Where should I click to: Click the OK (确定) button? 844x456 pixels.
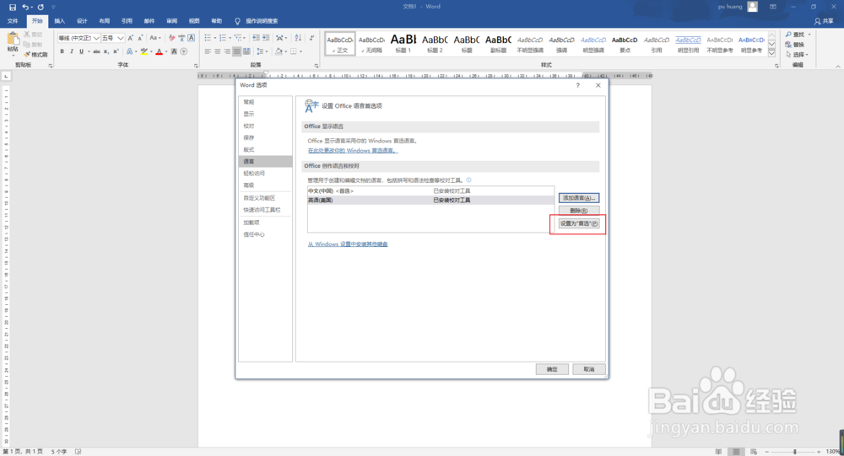tap(552, 369)
